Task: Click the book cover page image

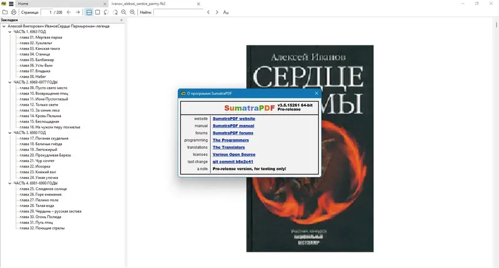Action: point(310,148)
